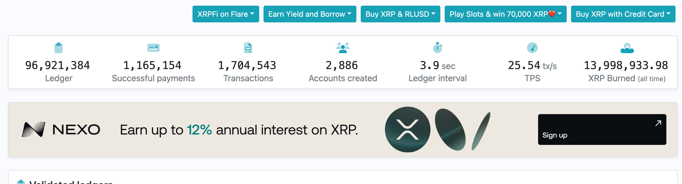The width and height of the screenshot is (682, 184).
Task: Click the Successful payments count 1,165,154
Action: pyautogui.click(x=153, y=65)
